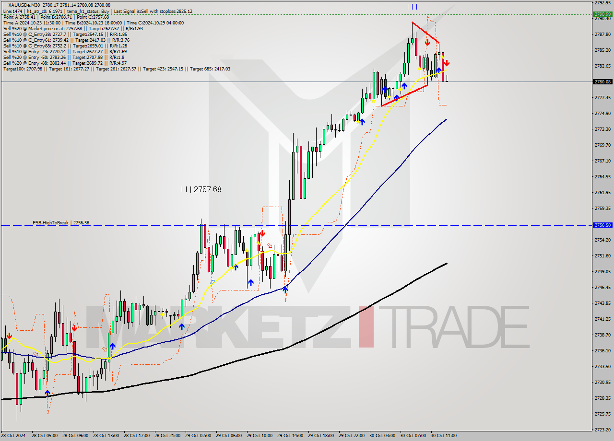
Task: Click the blue 'I I I' marker at chart top
Action: tap(412, 7)
